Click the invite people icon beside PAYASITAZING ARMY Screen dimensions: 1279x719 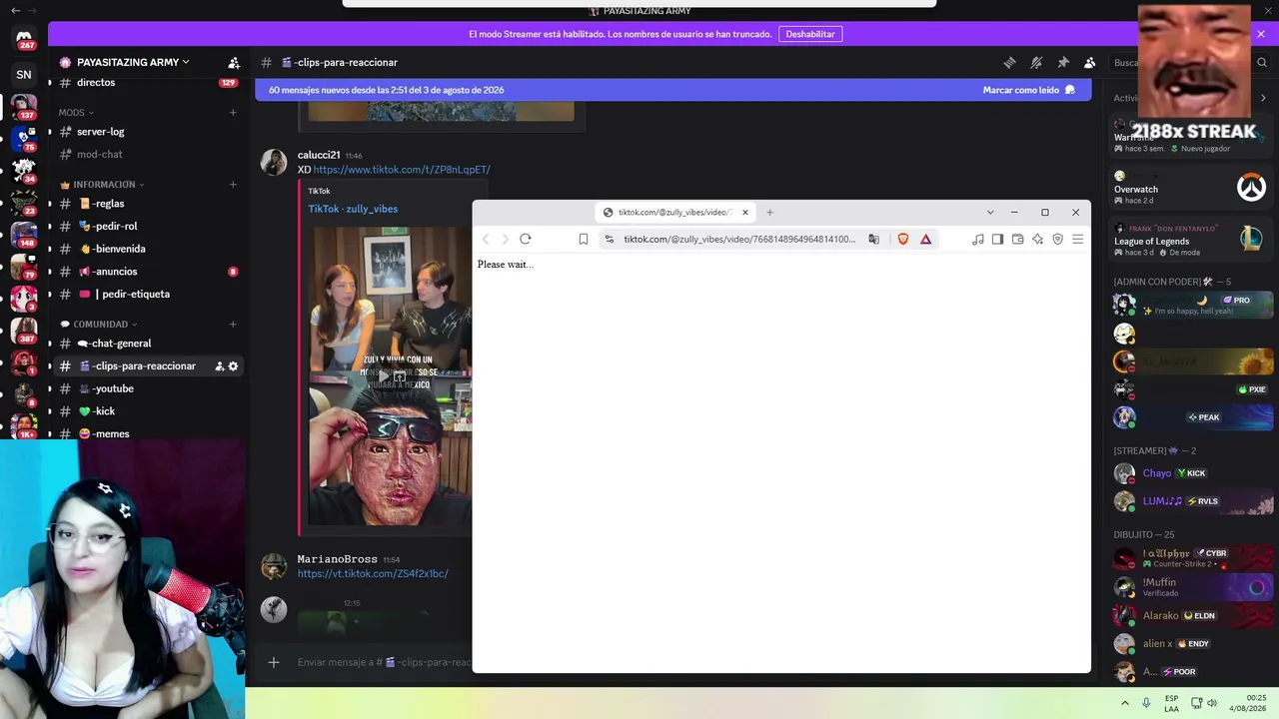[x=234, y=62]
